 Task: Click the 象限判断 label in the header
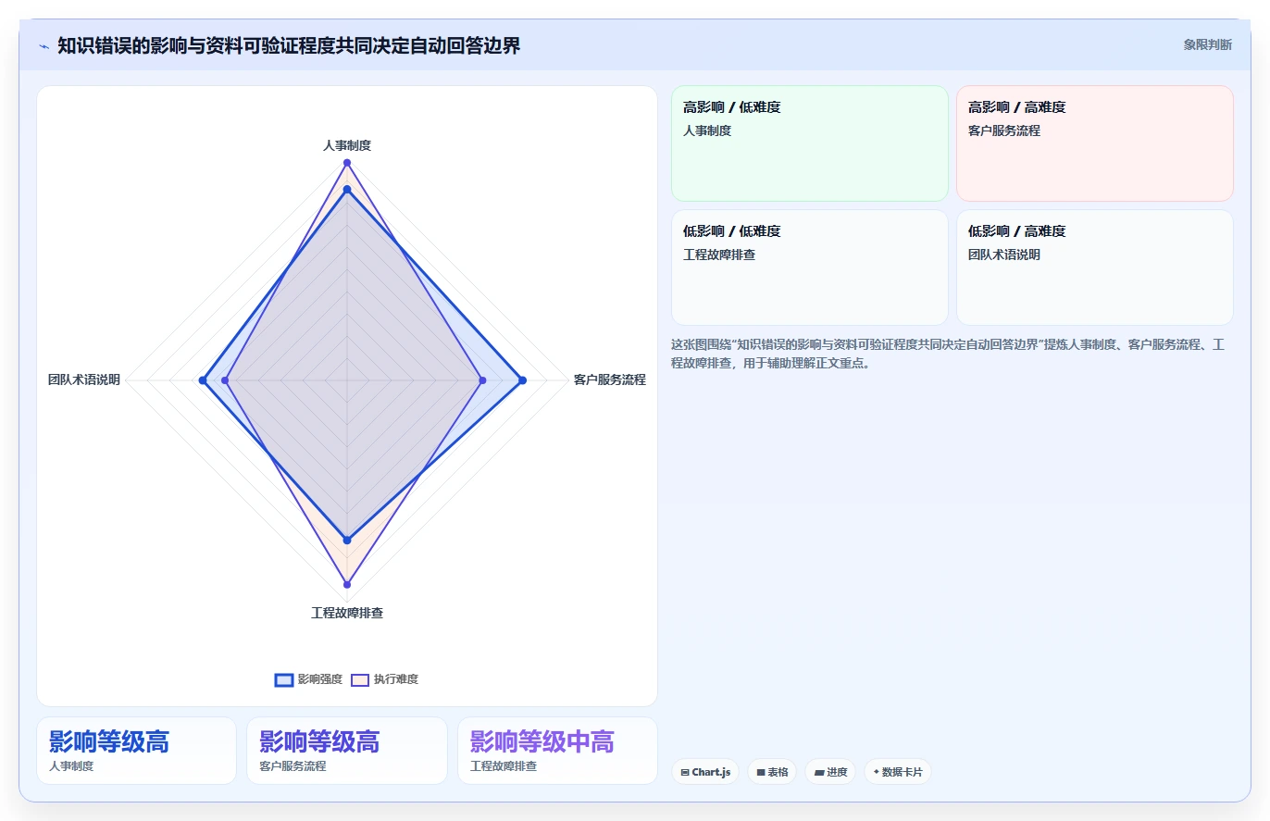pyautogui.click(x=1207, y=44)
